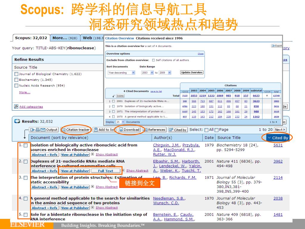Click the Add categories link
The width and height of the screenshot is (305, 229).
(31, 106)
